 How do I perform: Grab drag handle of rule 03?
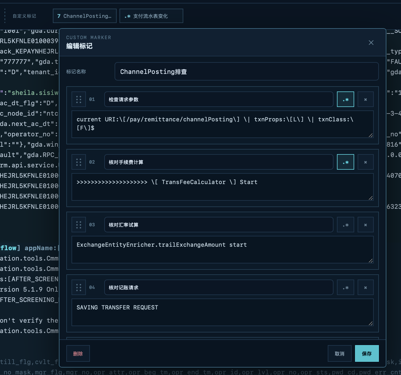coord(79,225)
